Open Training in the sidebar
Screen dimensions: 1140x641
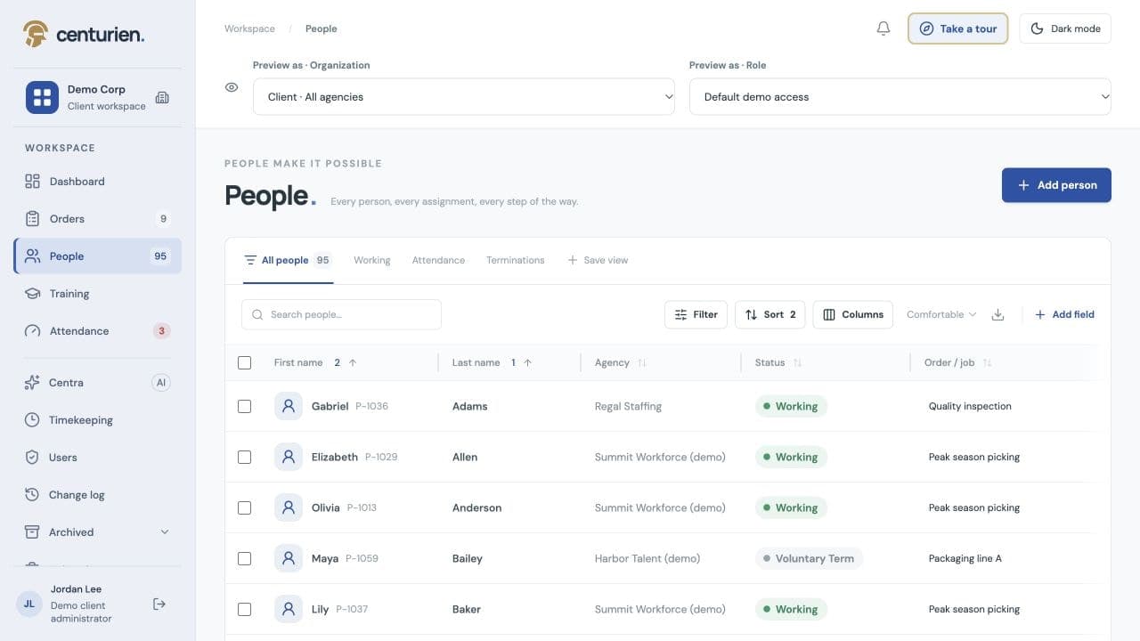98,294
